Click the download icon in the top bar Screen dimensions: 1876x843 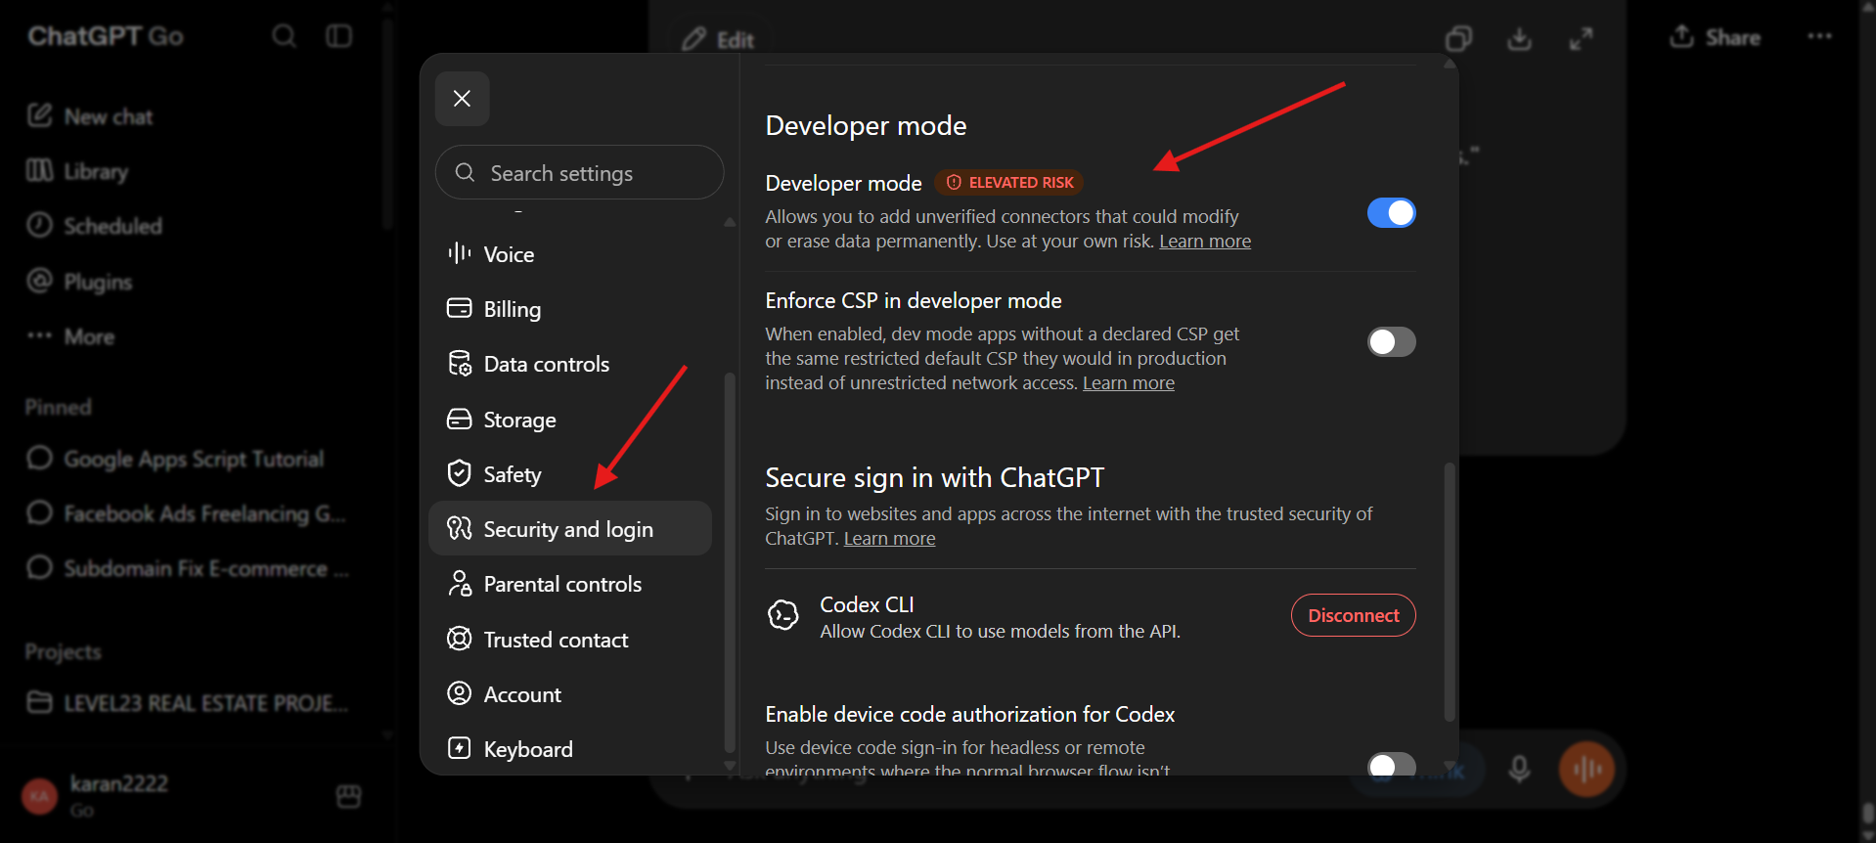point(1519,38)
